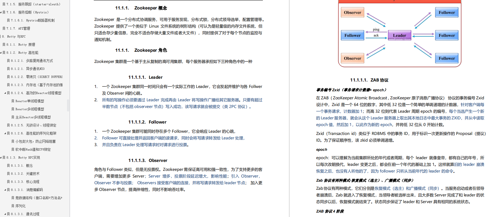
Task: Open 息数据结构 (接口名称+方法名+ bookmark
Action: pos(39,198)
